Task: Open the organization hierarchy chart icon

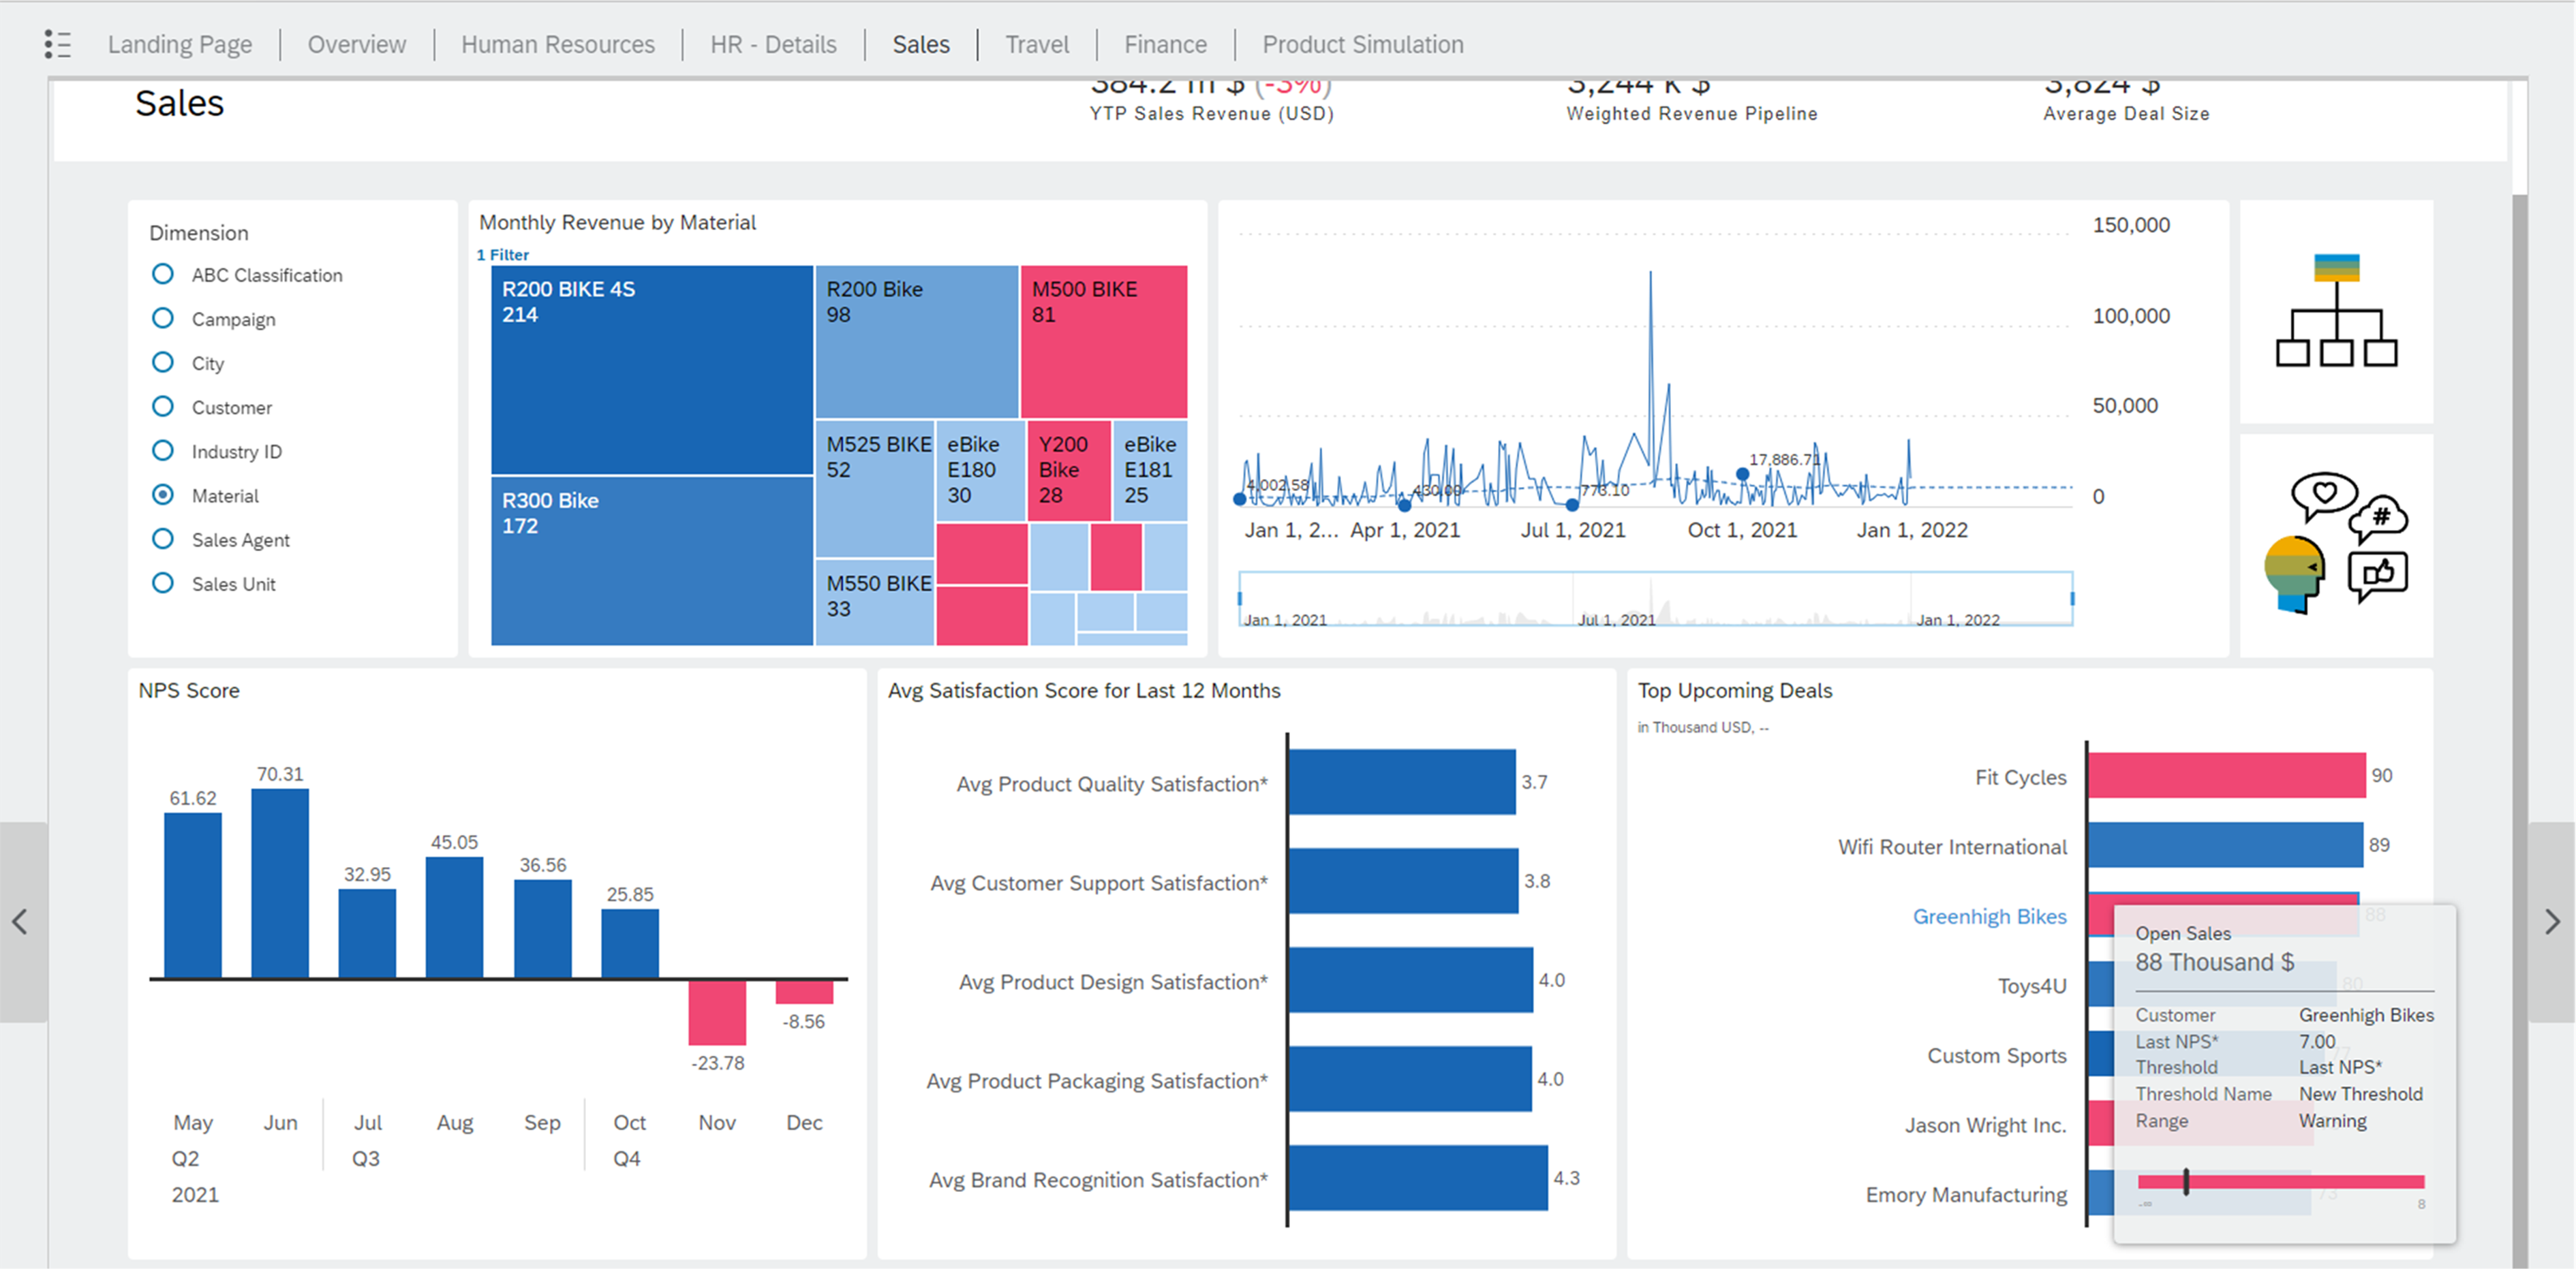Action: click(2336, 311)
